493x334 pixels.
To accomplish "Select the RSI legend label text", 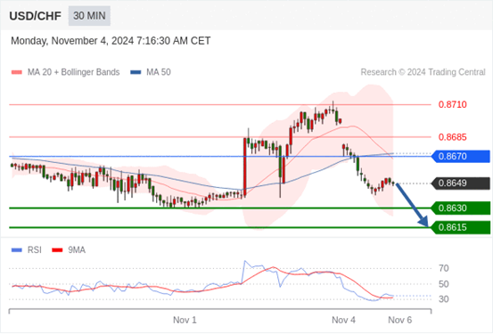I will (35, 250).
